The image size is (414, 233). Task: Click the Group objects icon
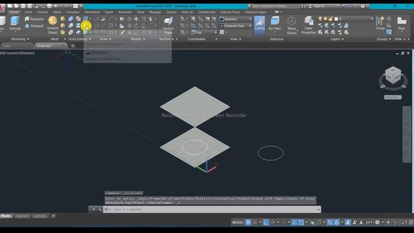tap(380, 23)
